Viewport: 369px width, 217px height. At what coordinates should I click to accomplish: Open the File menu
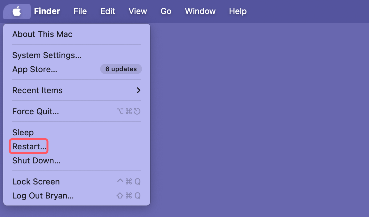(x=80, y=11)
